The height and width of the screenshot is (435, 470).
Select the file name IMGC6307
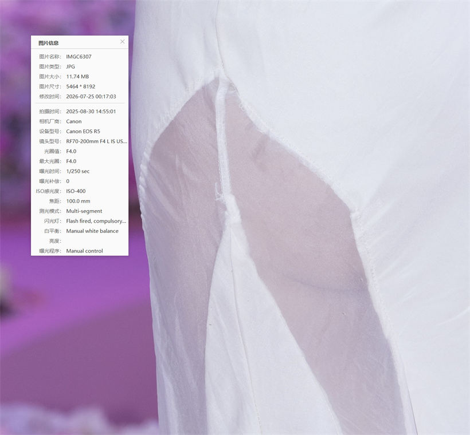[x=79, y=57]
